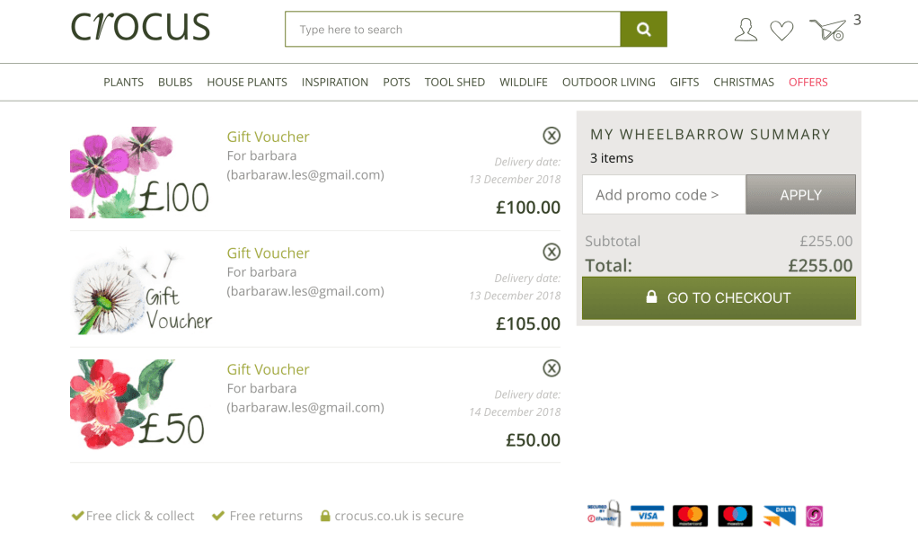The height and width of the screenshot is (549, 918).
Task: Open the wishlist heart icon
Action: tap(781, 31)
